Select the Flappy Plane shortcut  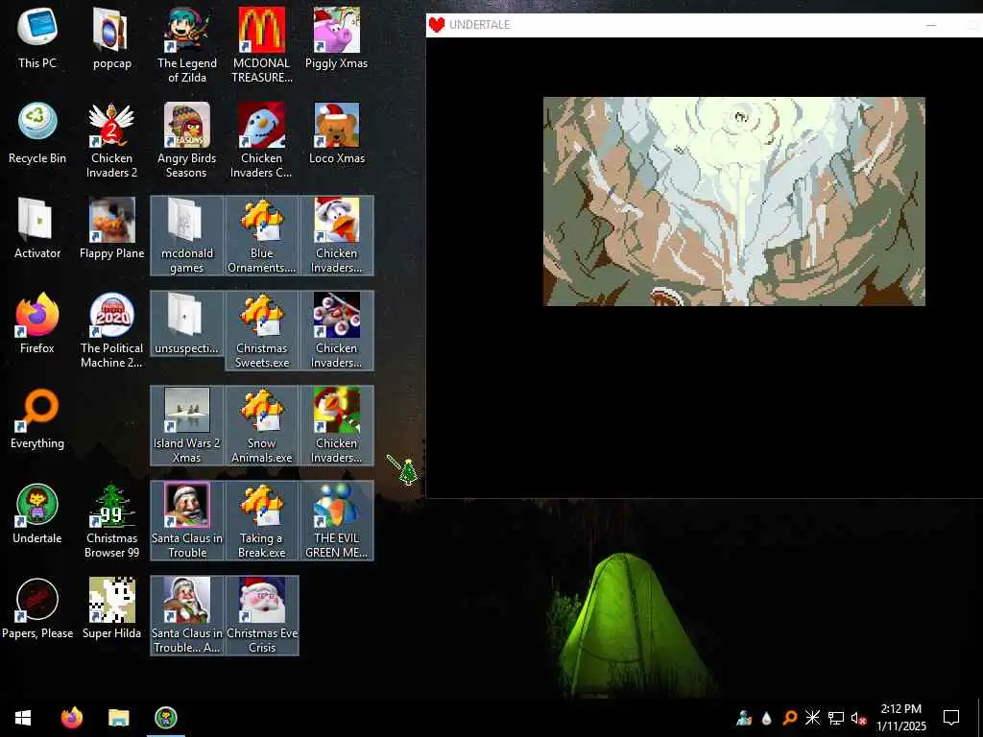pyautogui.click(x=111, y=228)
